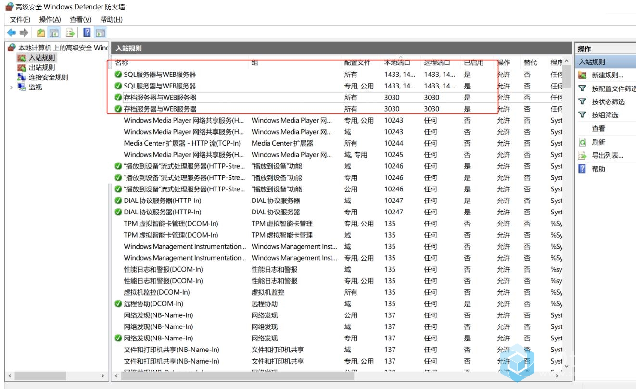Expand the 监视 tree node chevron
The image size is (636, 389).
click(x=11, y=87)
